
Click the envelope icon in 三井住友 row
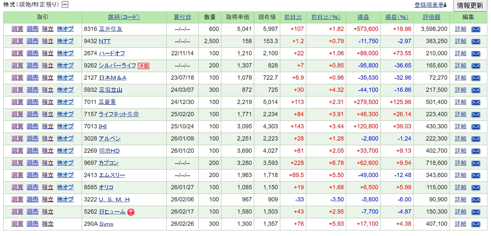[476, 29]
